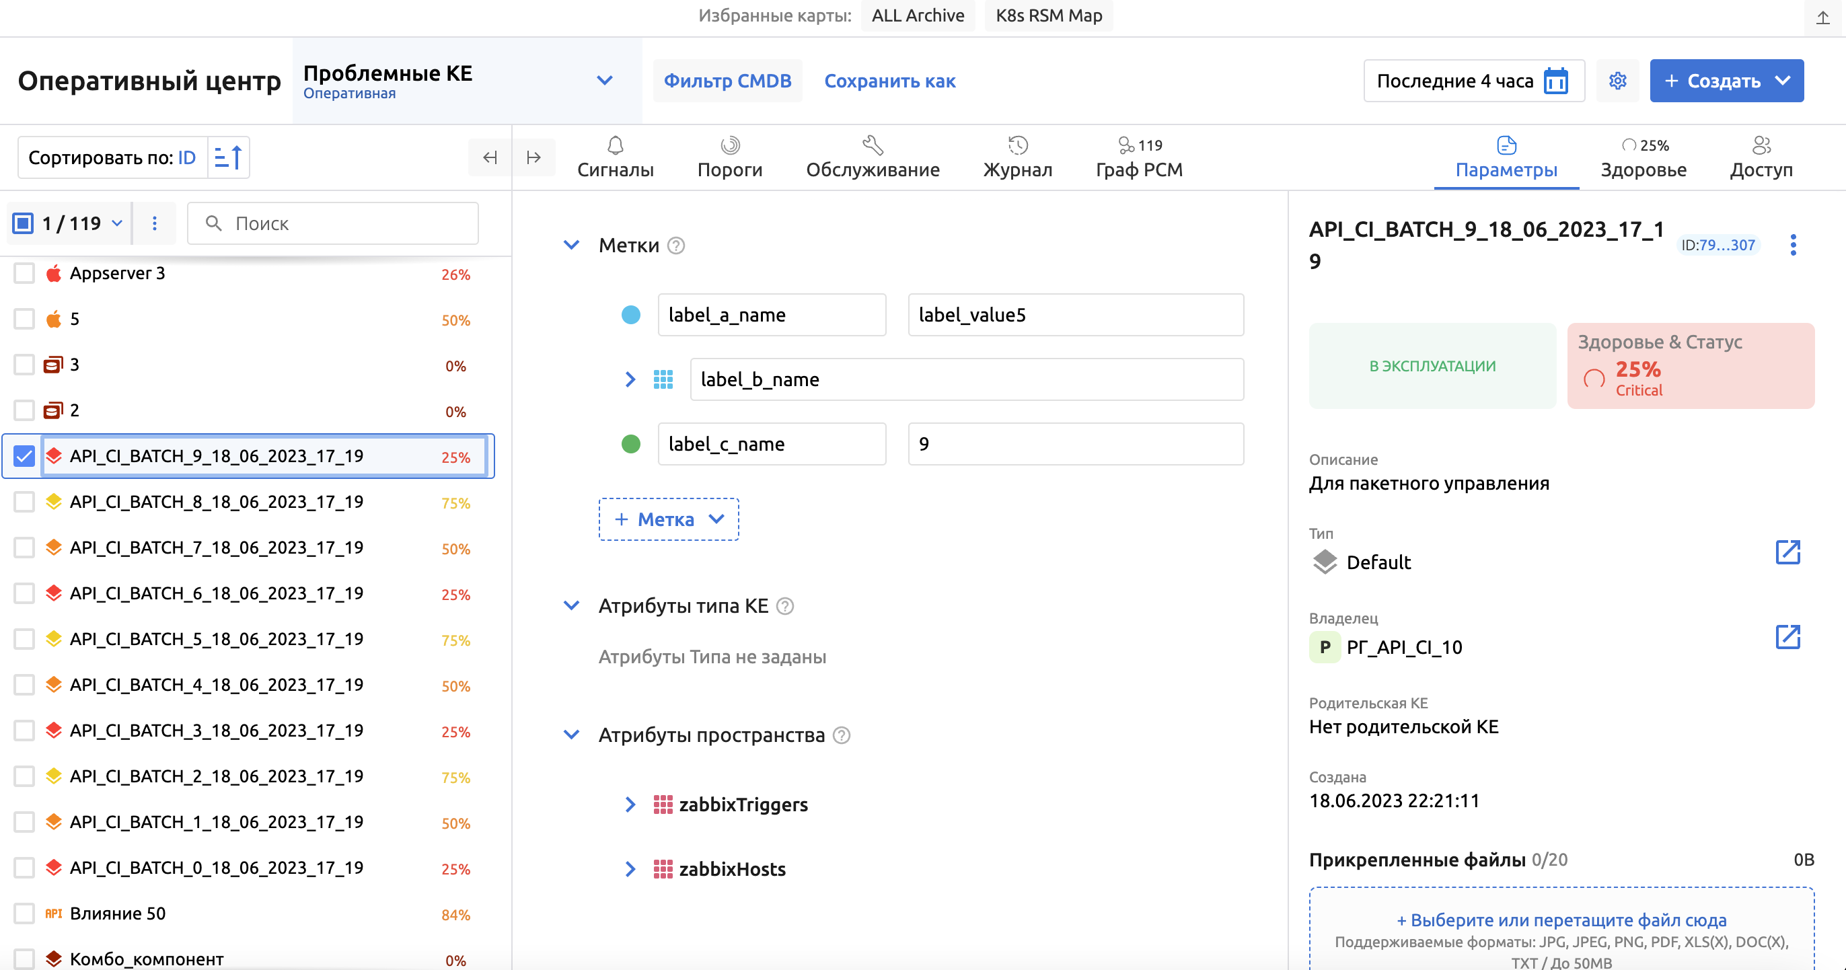Screen dimensions: 1846x970
Task: Click the ID:79...307 identifier badge
Action: (x=1718, y=245)
